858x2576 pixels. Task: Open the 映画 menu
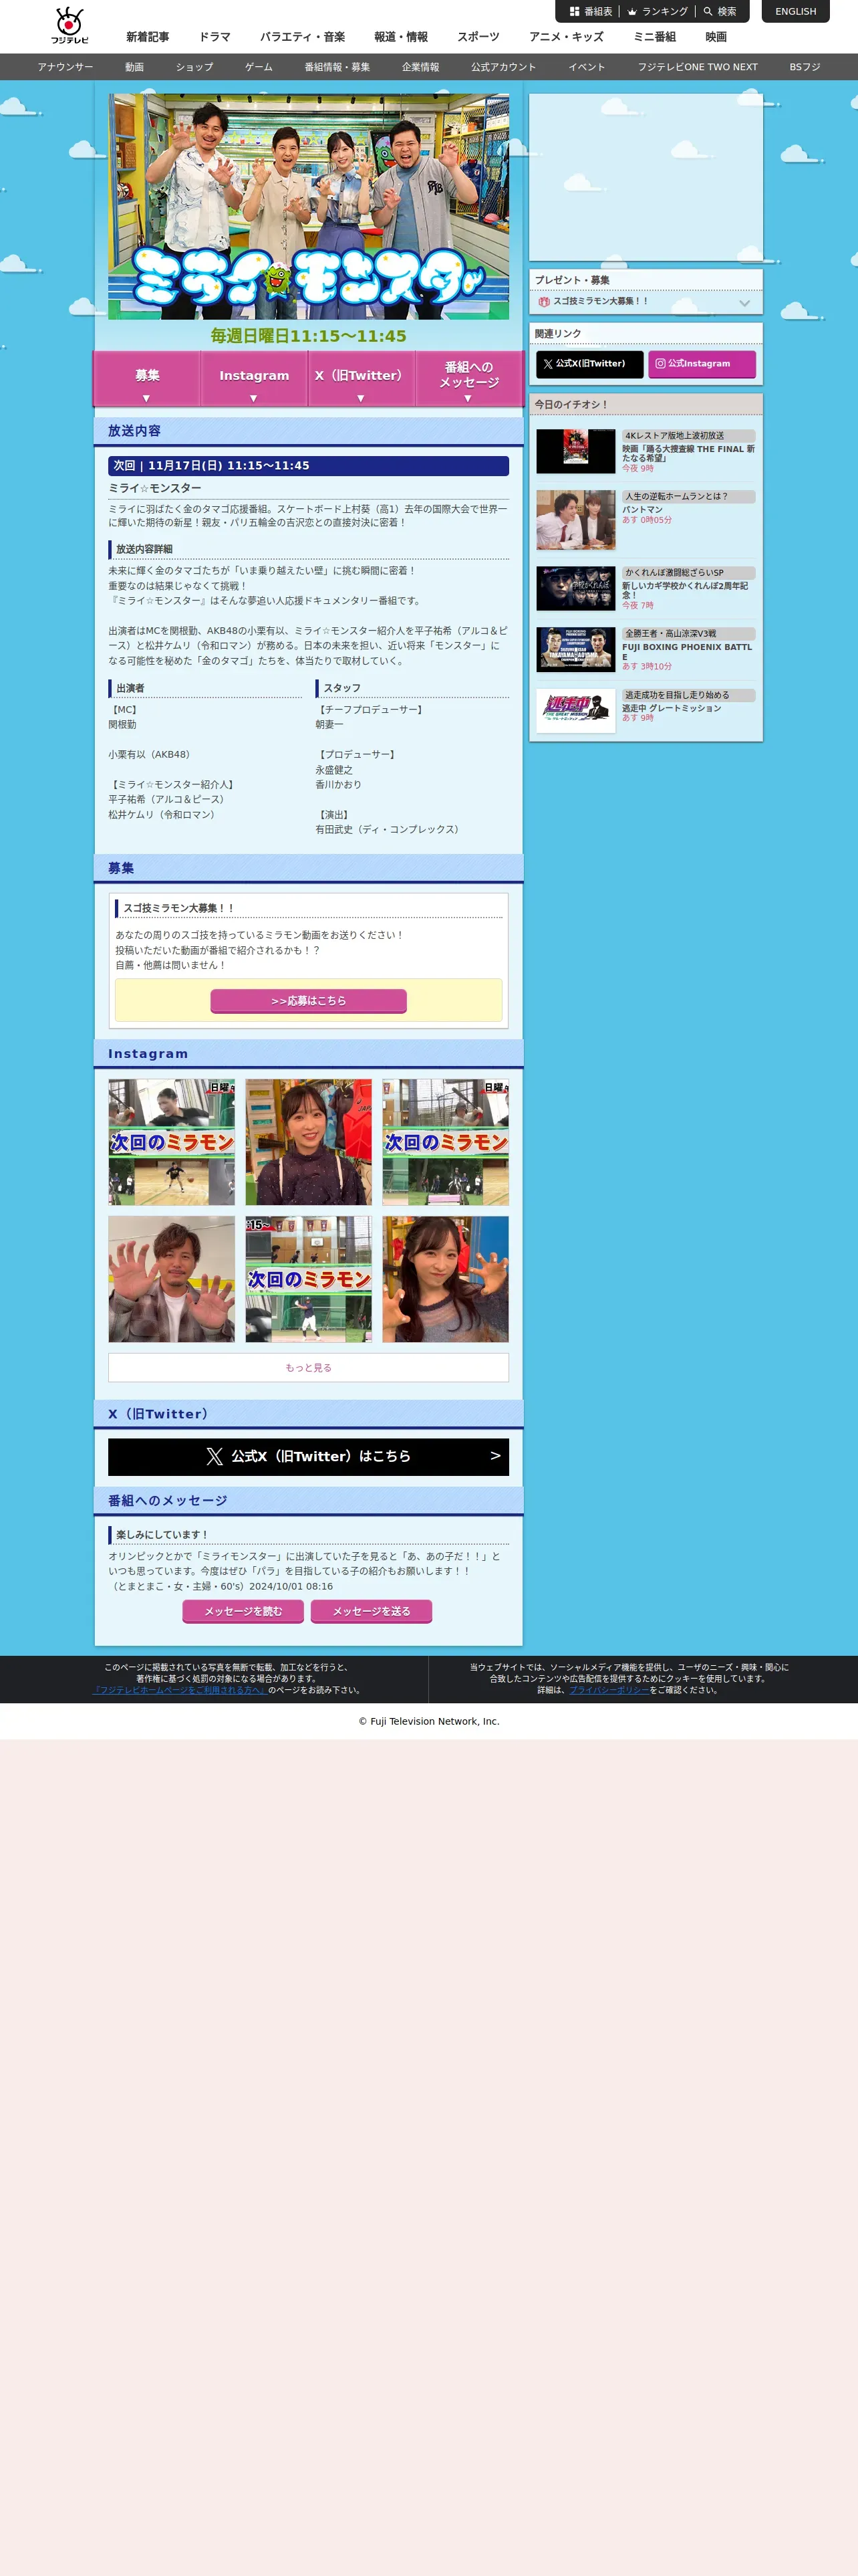(x=716, y=37)
